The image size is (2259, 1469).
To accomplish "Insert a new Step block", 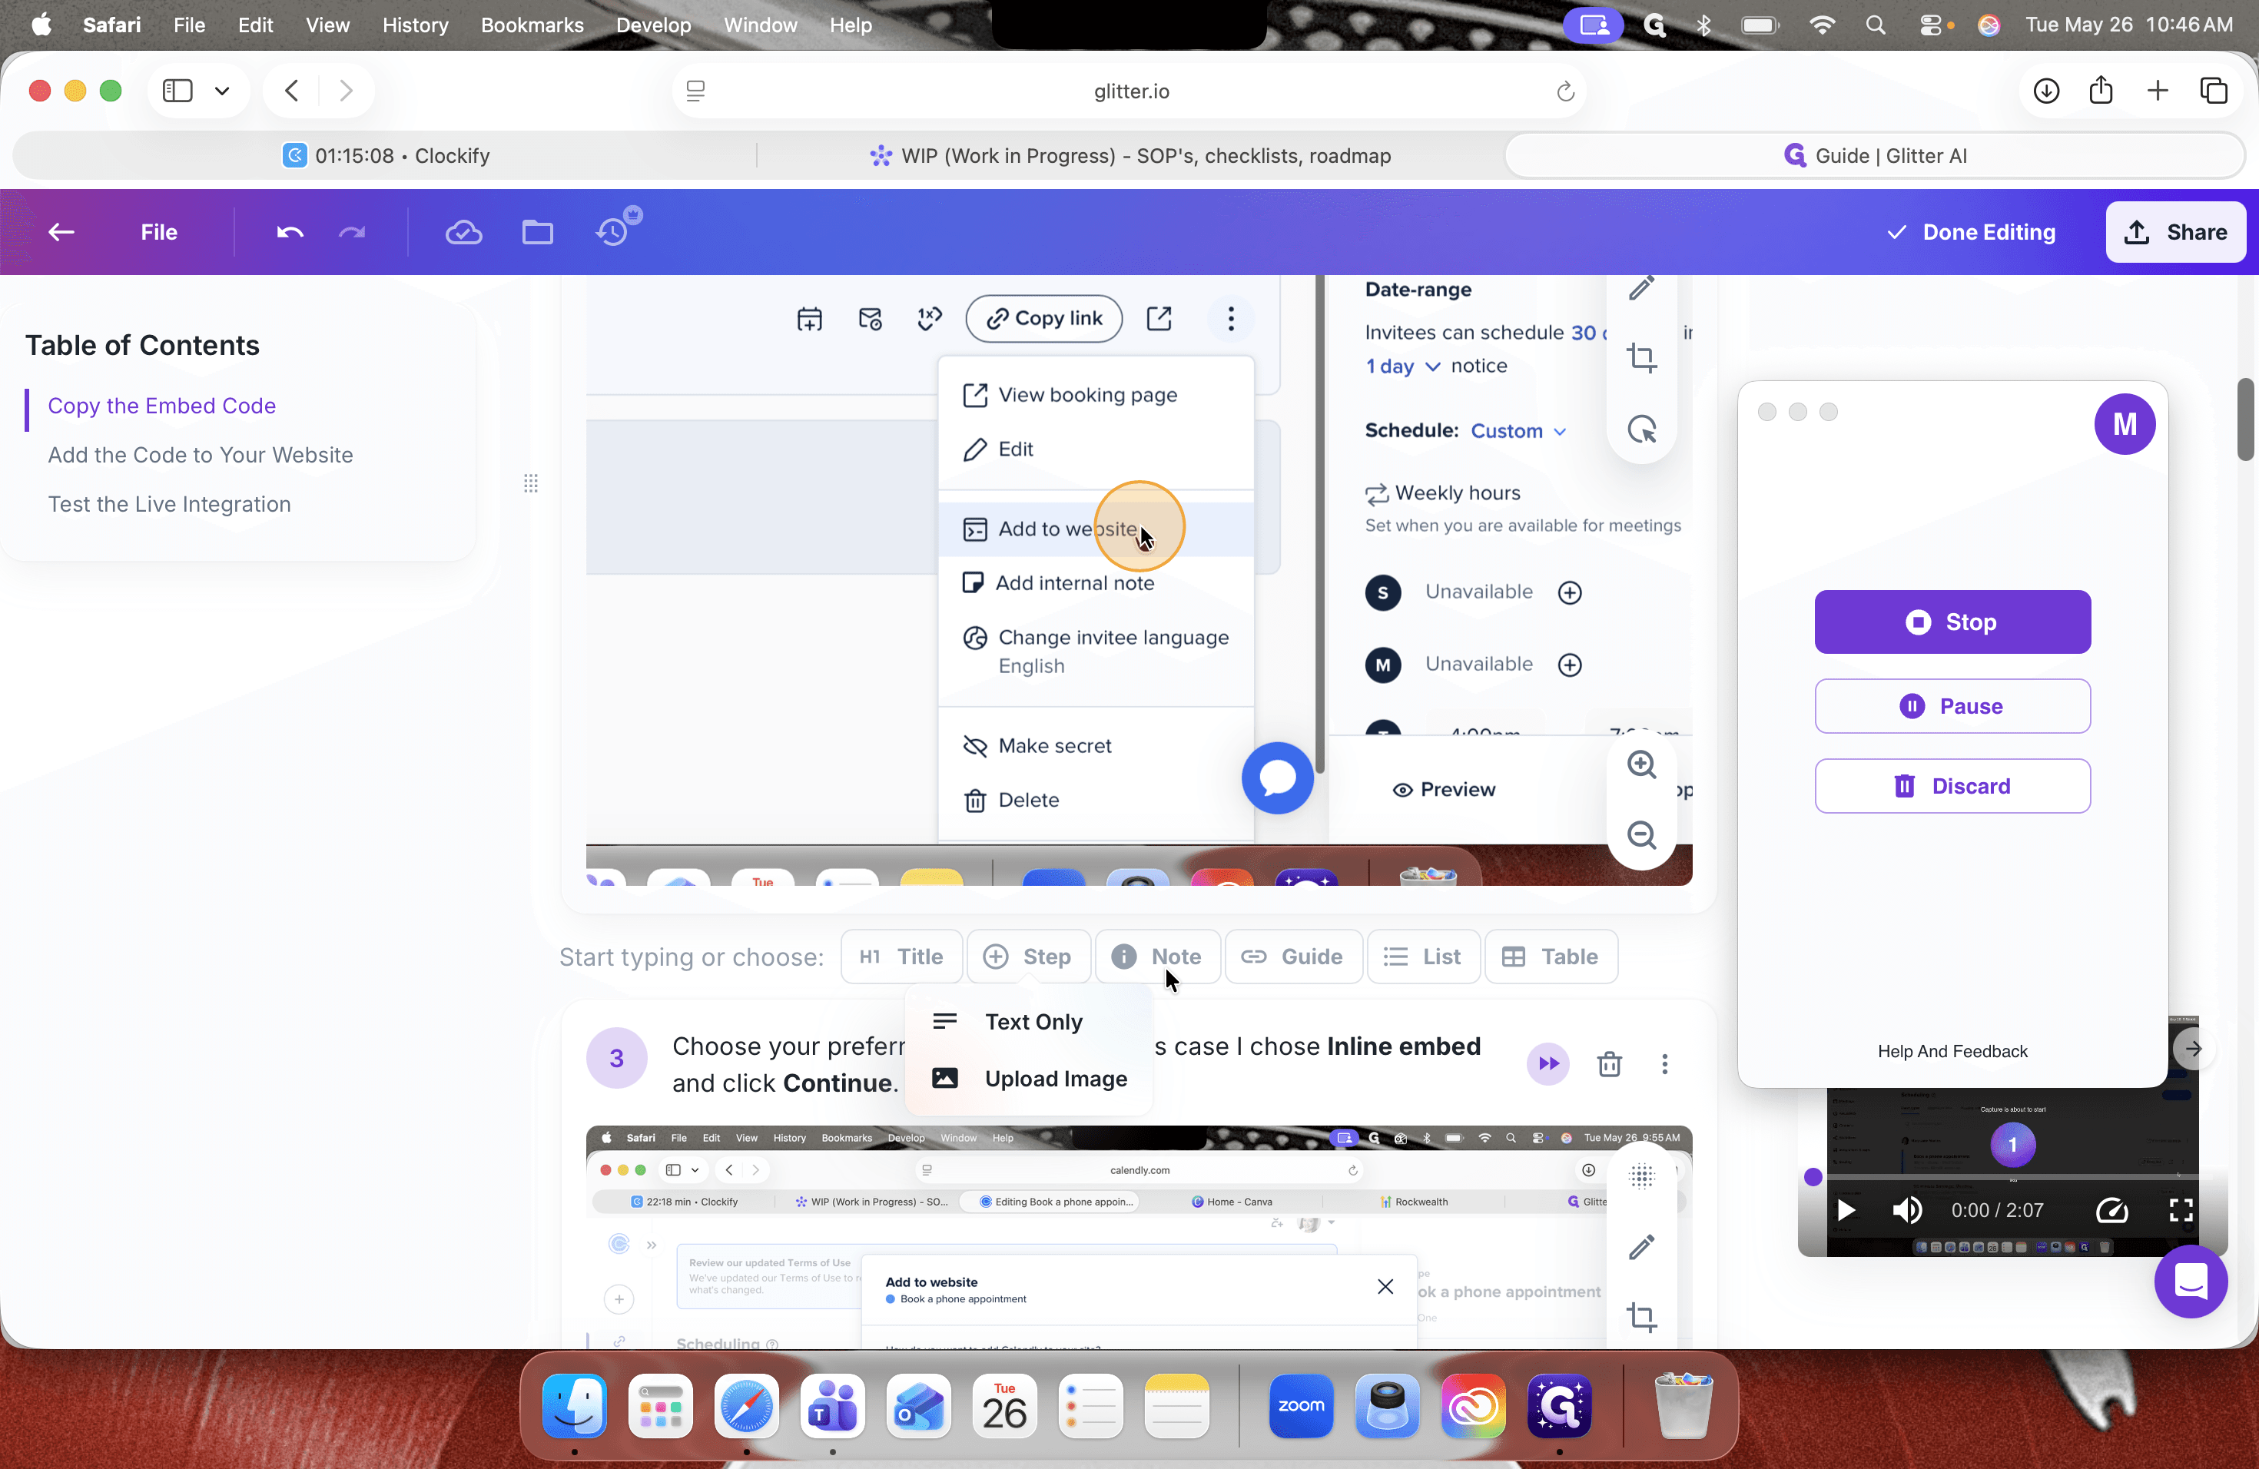I will tap(1028, 957).
